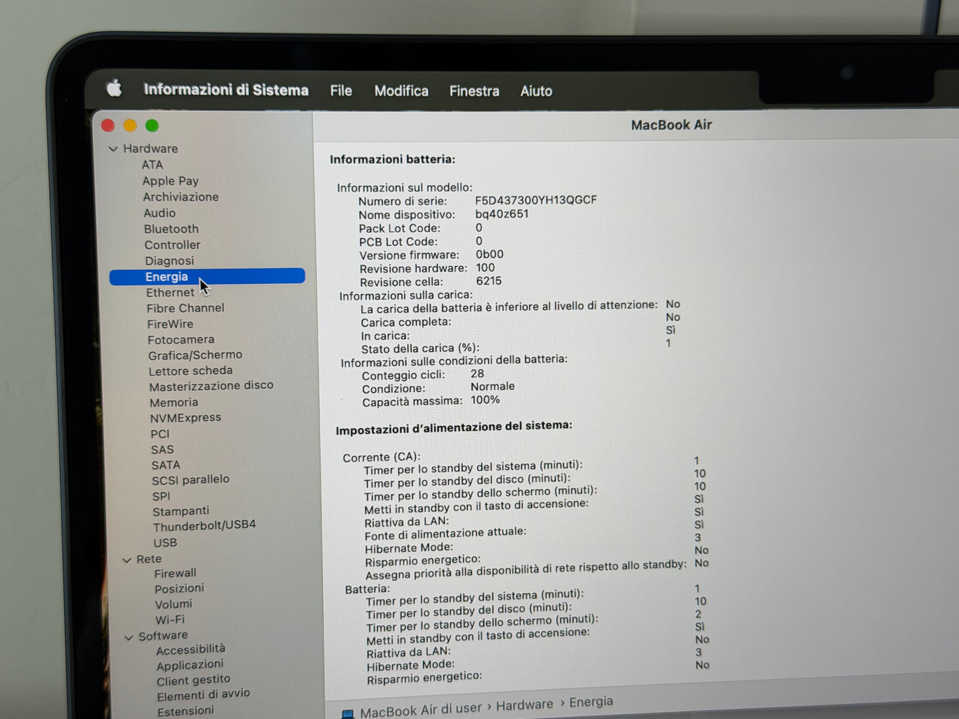Select Grafica/Schermo in the sidebar
This screenshot has width=959, height=719.
click(x=195, y=356)
